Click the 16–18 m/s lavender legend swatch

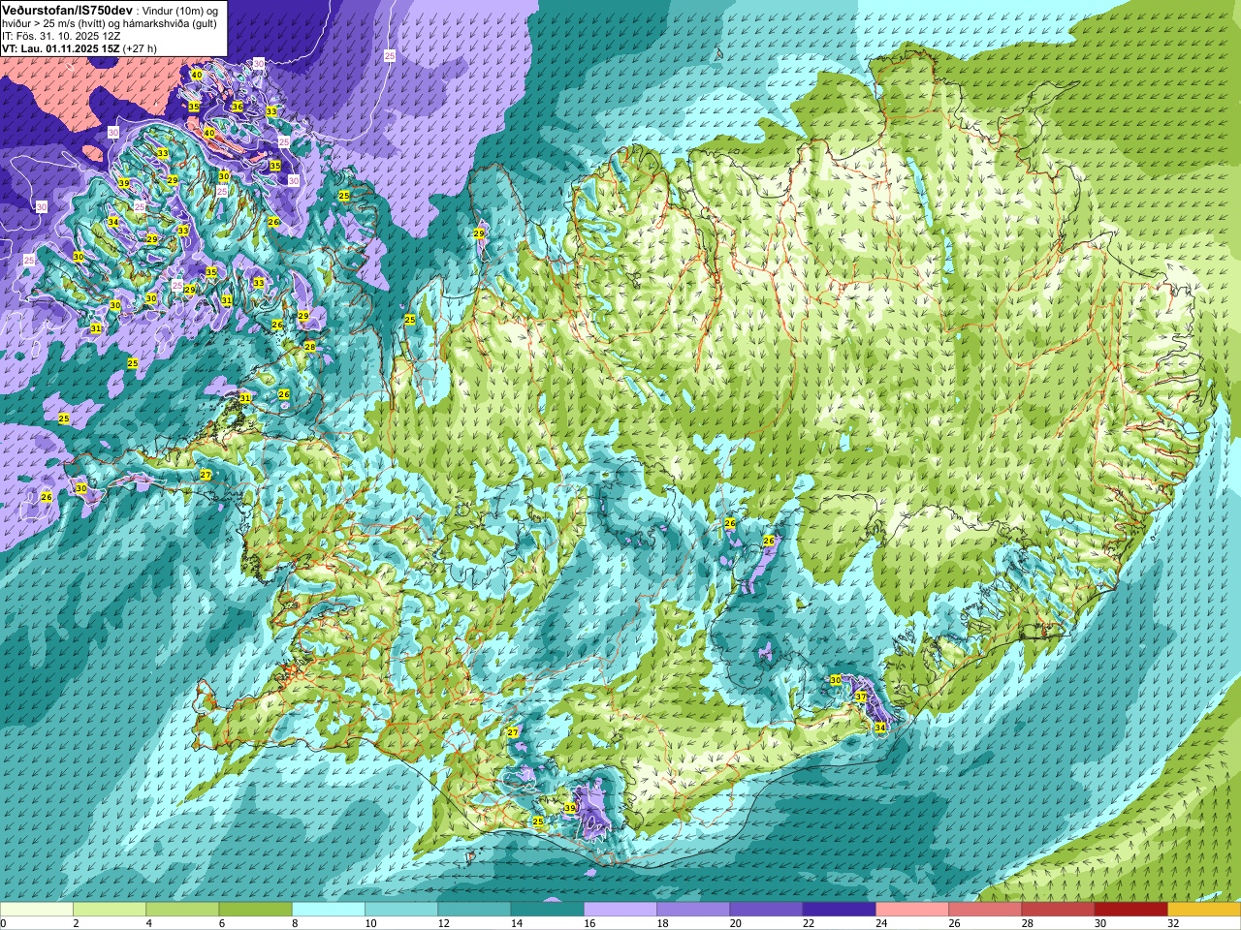[620, 909]
